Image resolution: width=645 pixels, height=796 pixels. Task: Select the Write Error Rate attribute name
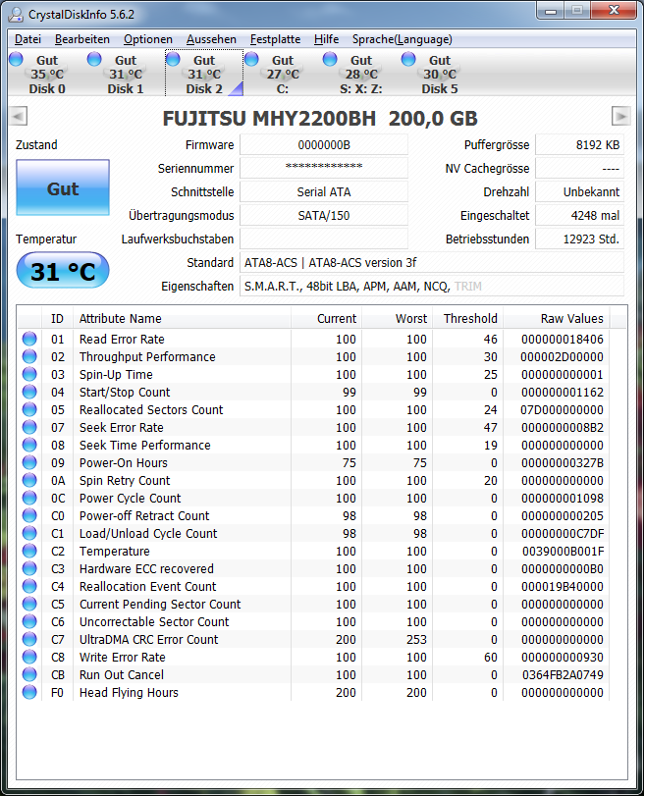(123, 657)
